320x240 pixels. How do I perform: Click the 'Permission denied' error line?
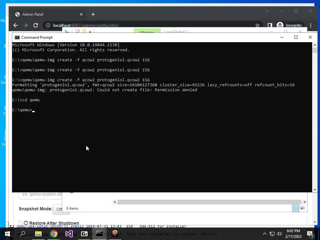pyautogui.click(x=105, y=90)
